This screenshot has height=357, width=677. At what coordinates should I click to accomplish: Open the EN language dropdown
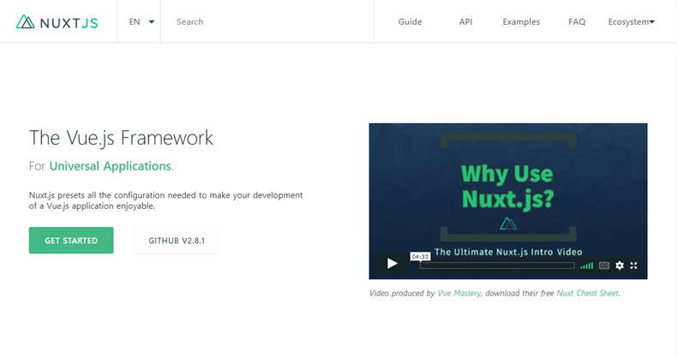click(141, 22)
